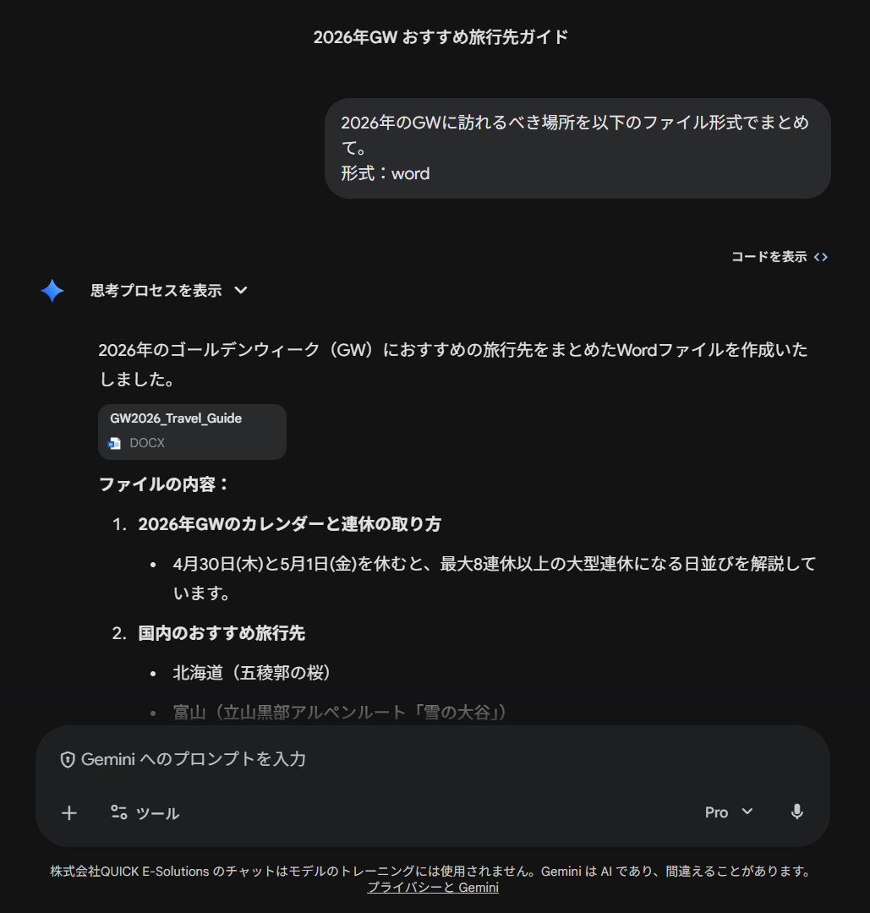Click the plus icon to add attachments
The image size is (870, 913).
(x=68, y=812)
